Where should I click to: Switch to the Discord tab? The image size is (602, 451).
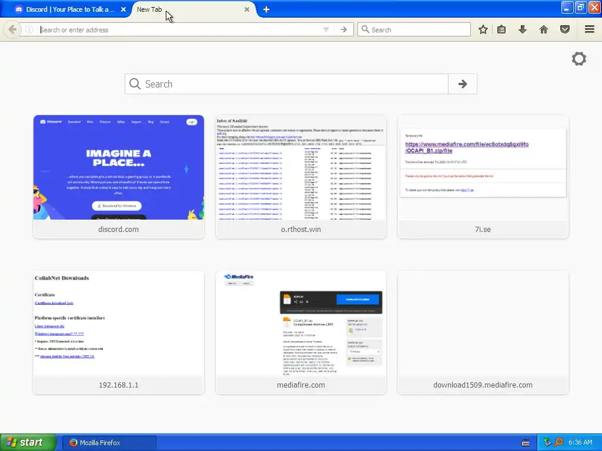tap(70, 9)
